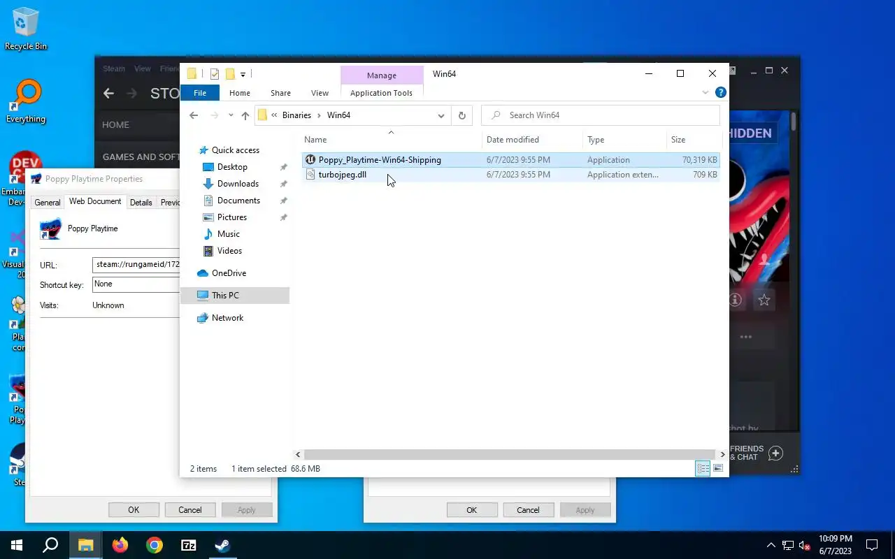Open Videos in navigation pane

click(x=229, y=251)
